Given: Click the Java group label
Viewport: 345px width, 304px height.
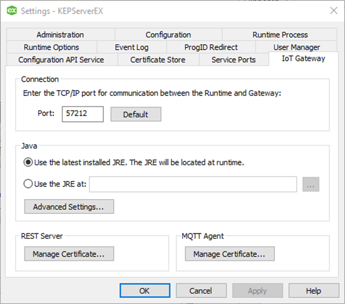Looking at the screenshot, I should click(29, 146).
